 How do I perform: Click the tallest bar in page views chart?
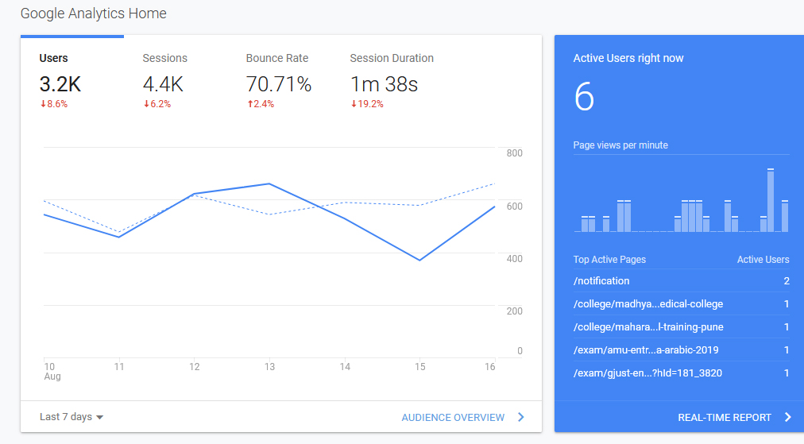pyautogui.click(x=770, y=200)
